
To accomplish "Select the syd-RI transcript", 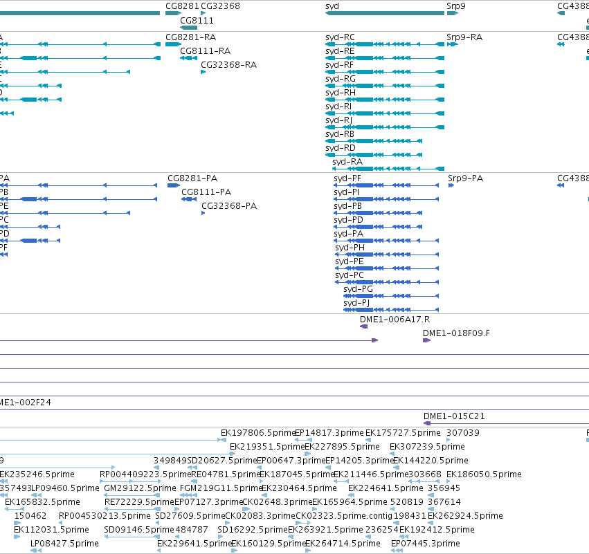I will click(385, 113).
